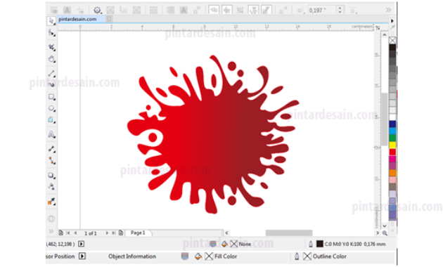Viewport: 443px width, 267px height.
Task: Select the Ellipse tool
Action: [x=51, y=108]
